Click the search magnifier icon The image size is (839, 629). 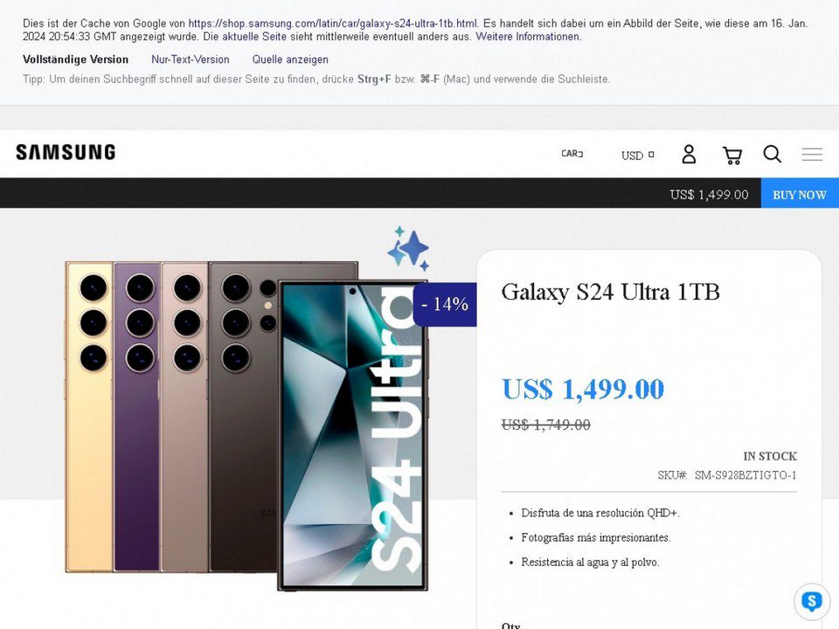tap(772, 154)
